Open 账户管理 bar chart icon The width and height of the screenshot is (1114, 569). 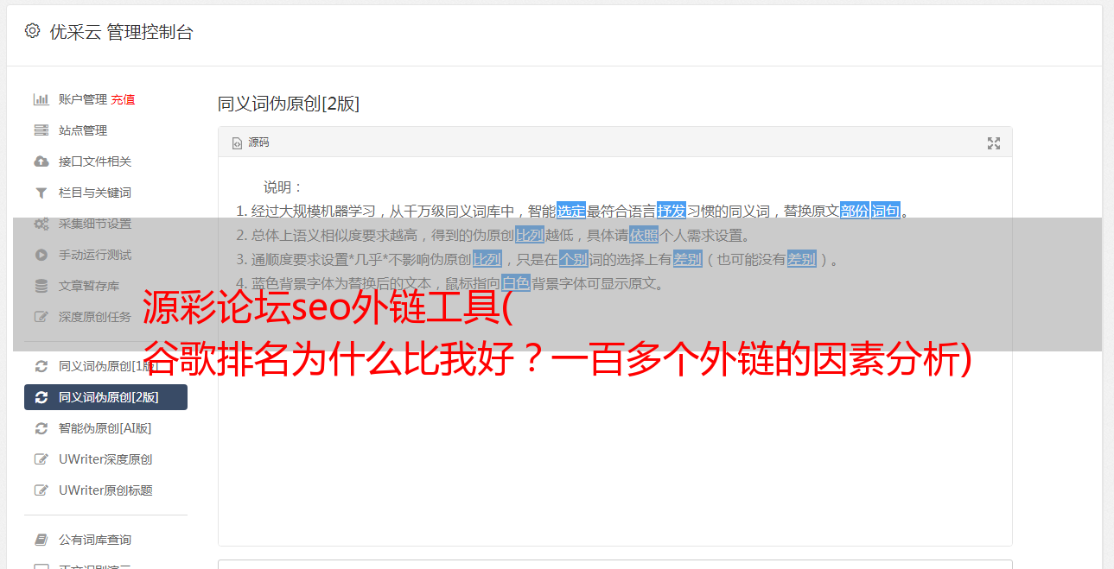tap(41, 99)
